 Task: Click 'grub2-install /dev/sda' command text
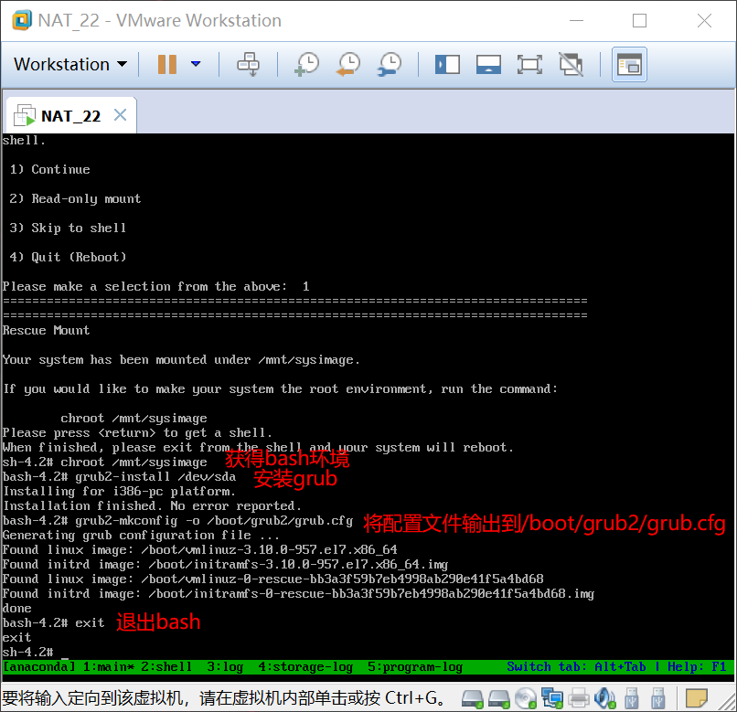155,476
